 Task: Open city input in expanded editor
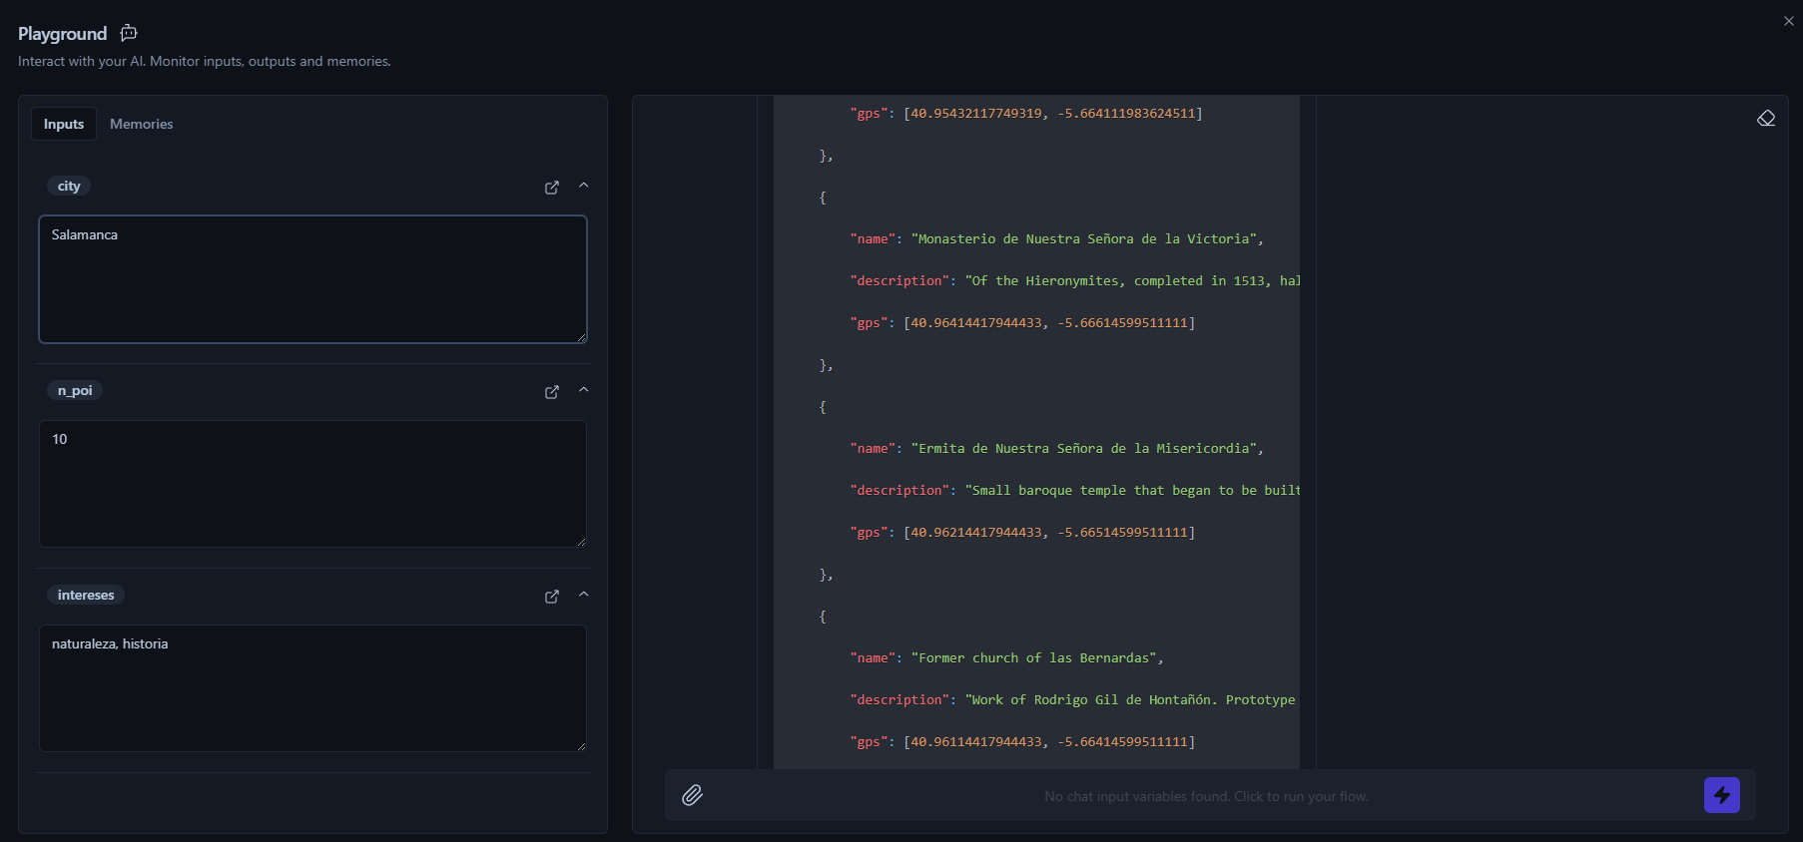point(552,187)
